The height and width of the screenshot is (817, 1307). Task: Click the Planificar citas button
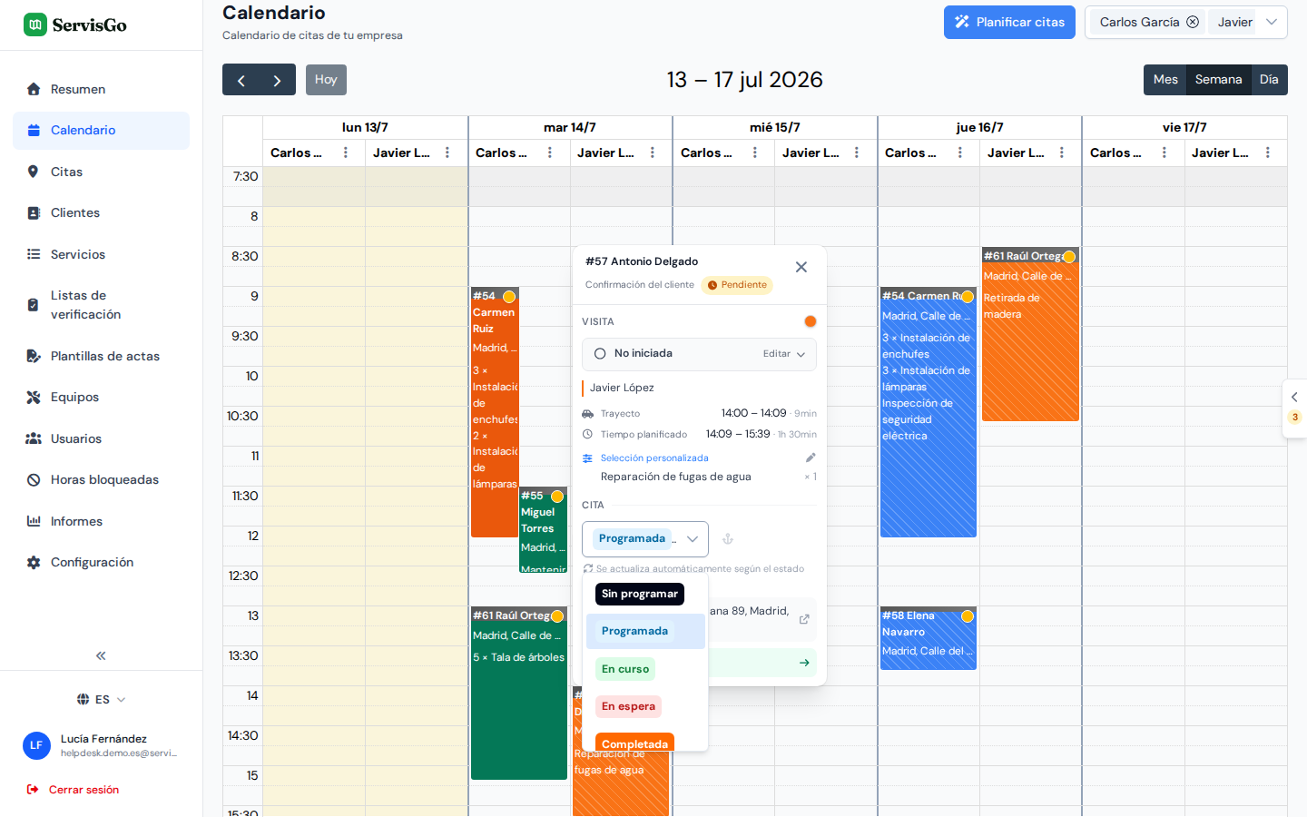1009,22
